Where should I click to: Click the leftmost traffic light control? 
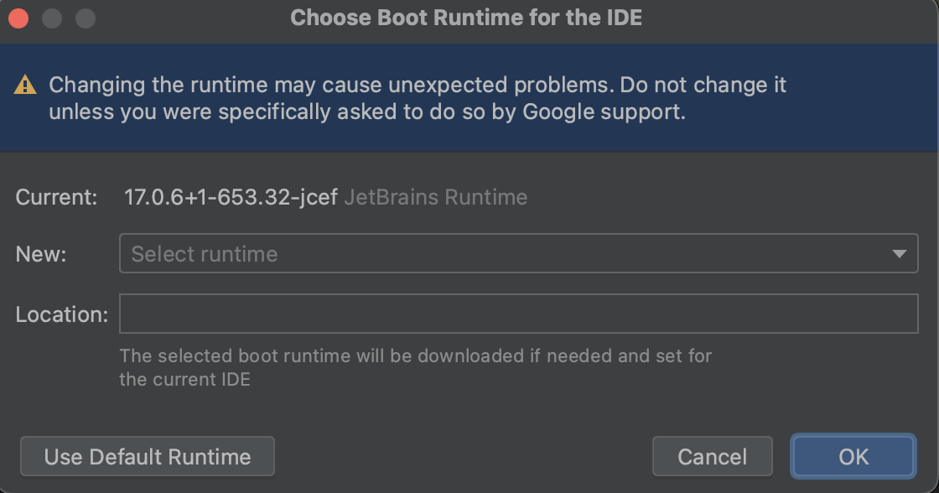click(x=18, y=17)
